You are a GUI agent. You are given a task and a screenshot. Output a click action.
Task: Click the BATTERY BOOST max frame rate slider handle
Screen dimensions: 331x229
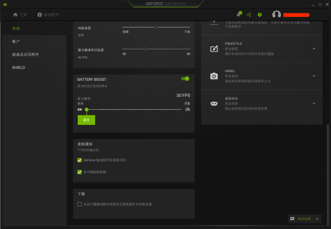tap(87, 109)
